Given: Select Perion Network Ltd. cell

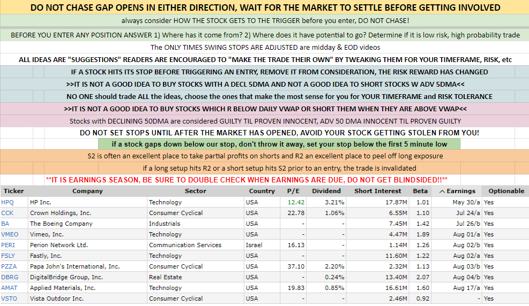Looking at the screenshot, I should (x=88, y=245).
